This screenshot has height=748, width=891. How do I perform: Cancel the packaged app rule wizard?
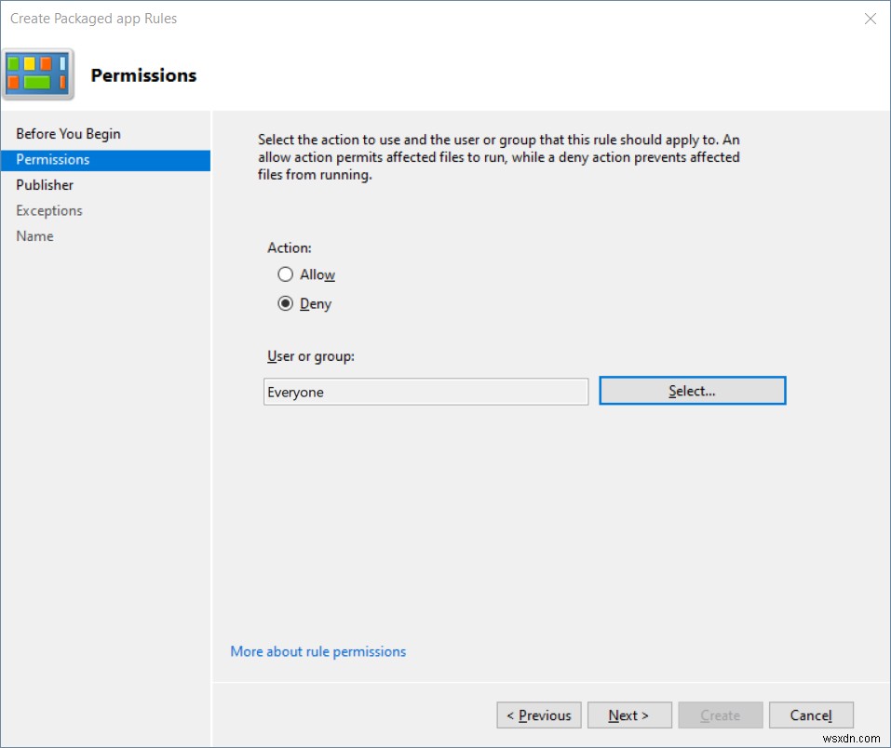pos(810,715)
